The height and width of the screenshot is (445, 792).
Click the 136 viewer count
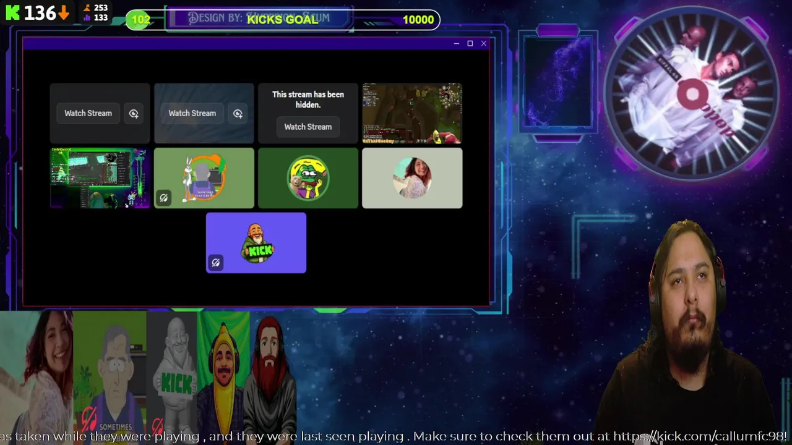pyautogui.click(x=40, y=13)
